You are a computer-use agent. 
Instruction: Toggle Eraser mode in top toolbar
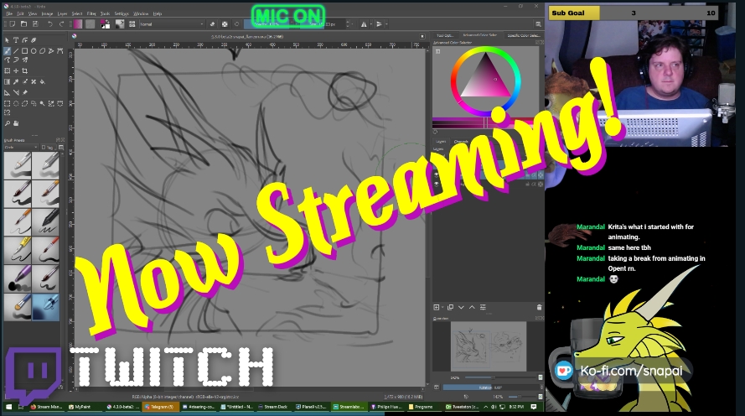click(x=212, y=24)
